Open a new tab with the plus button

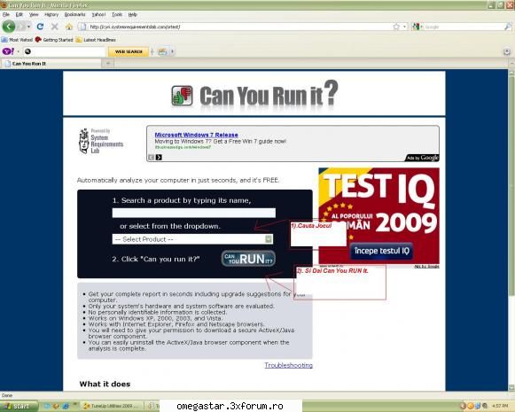(108, 64)
